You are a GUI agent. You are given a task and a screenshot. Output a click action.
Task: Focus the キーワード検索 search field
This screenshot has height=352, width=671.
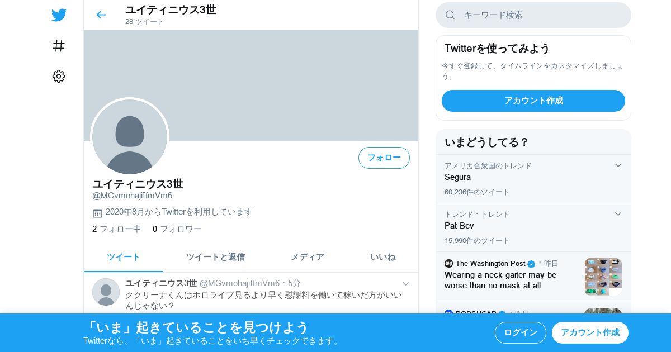click(x=533, y=15)
